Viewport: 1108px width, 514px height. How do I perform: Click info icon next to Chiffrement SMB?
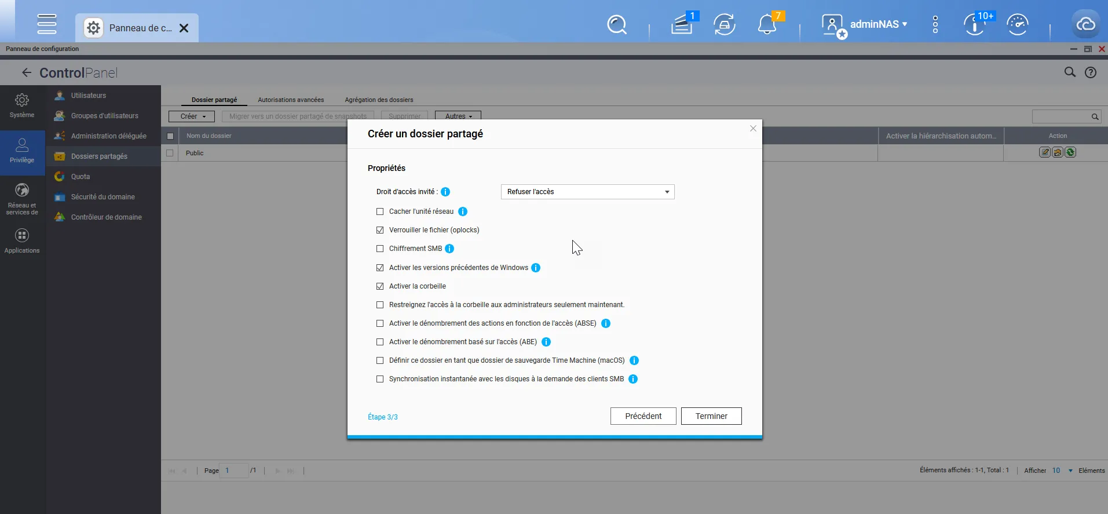pyautogui.click(x=449, y=249)
